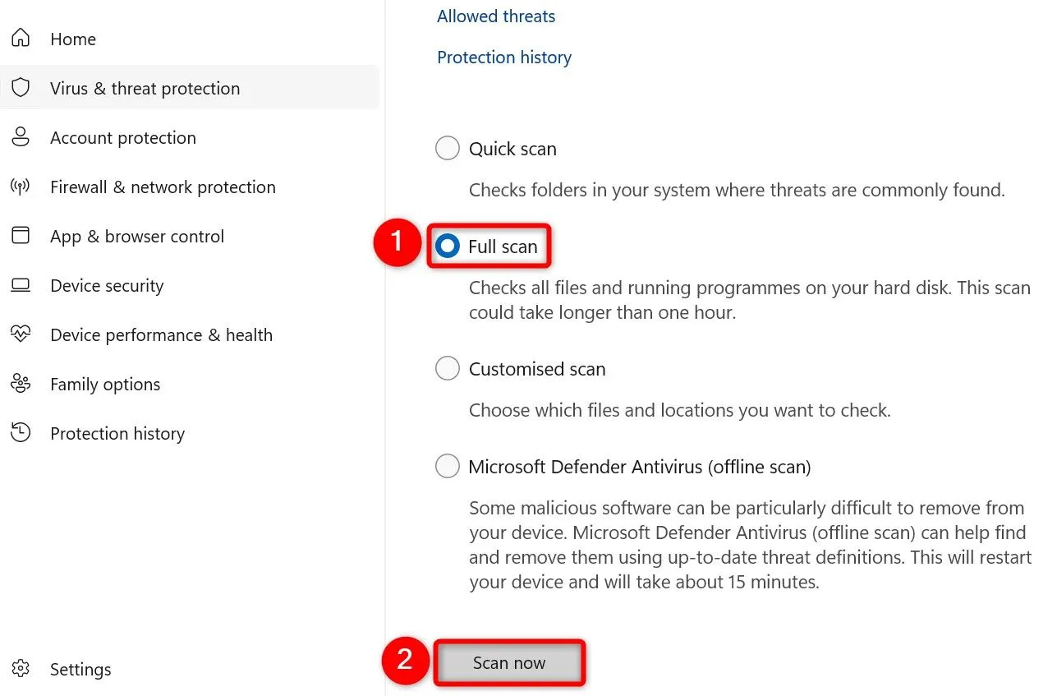
Task: Navigate to Account protection in the sidebar
Action: [123, 138]
